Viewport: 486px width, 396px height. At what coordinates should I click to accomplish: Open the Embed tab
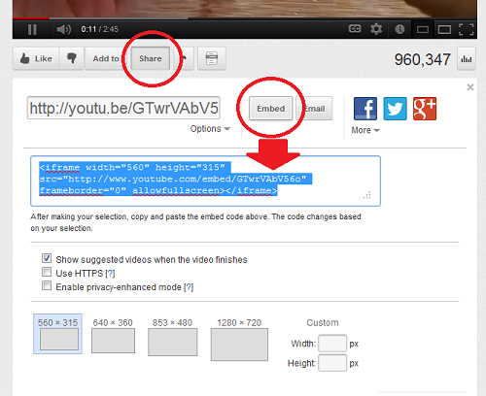pos(271,109)
